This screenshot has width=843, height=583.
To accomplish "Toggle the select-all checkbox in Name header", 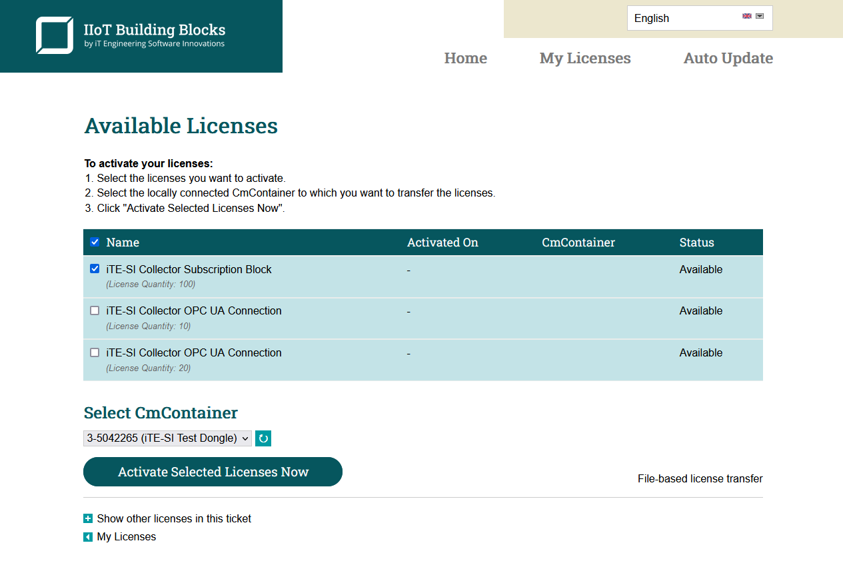I will pos(95,242).
